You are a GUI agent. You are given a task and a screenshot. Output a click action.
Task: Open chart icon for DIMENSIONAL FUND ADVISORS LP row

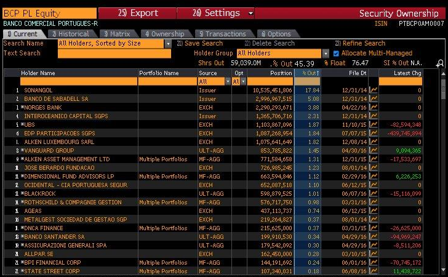[x=373, y=176]
